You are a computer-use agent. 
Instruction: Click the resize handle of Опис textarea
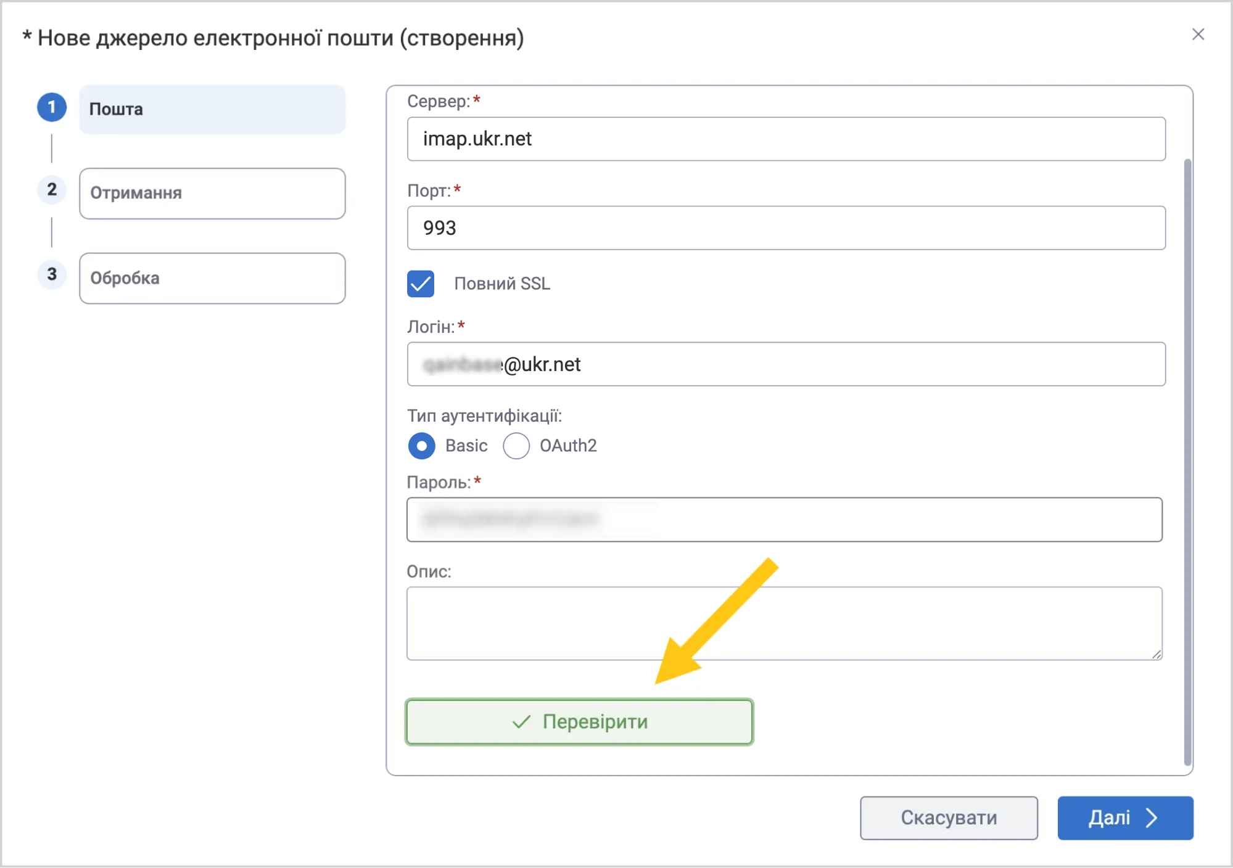point(1157,654)
